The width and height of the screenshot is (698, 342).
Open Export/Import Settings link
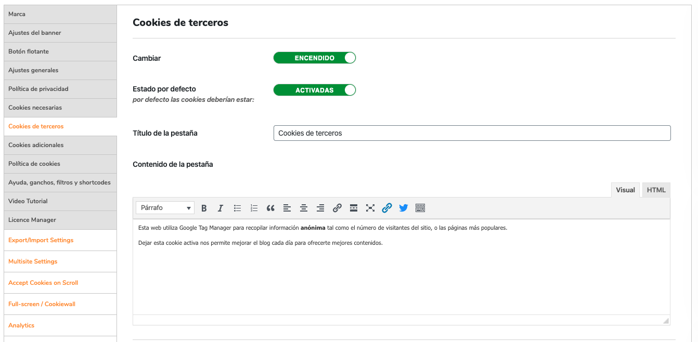tap(41, 240)
